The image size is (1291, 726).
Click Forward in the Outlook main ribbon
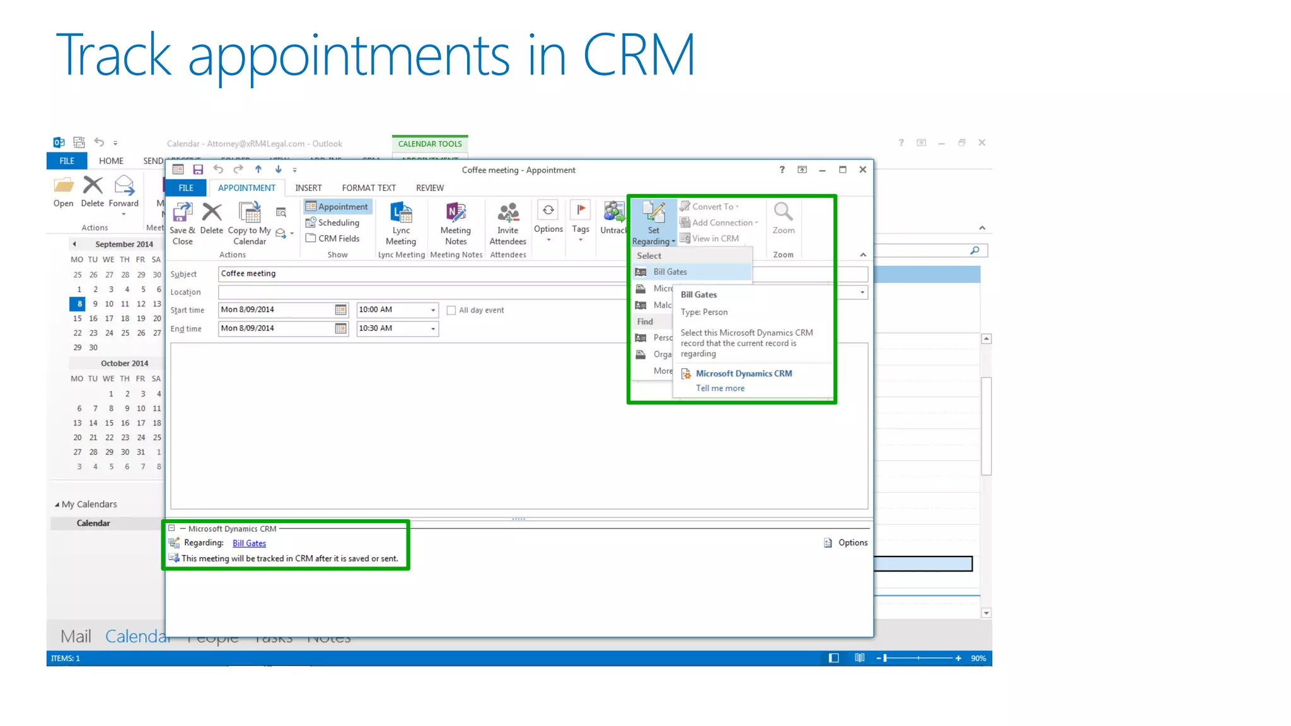tap(124, 195)
